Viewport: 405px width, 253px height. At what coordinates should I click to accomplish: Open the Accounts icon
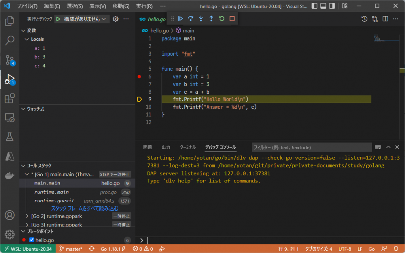click(x=9, y=215)
